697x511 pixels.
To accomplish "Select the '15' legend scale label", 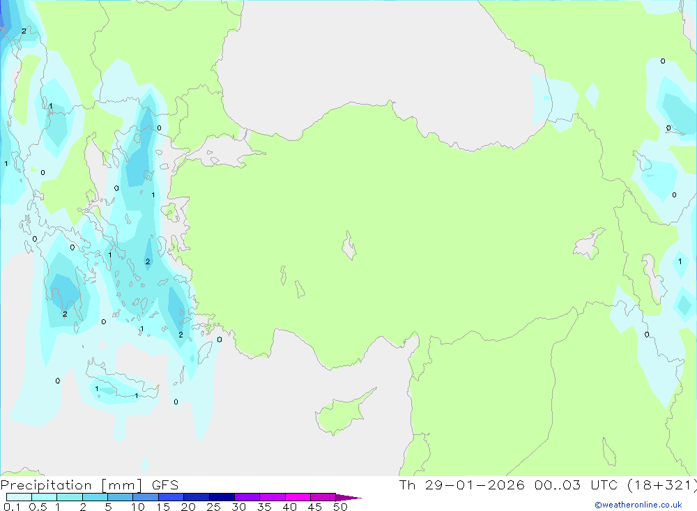I will pyautogui.click(x=163, y=507).
